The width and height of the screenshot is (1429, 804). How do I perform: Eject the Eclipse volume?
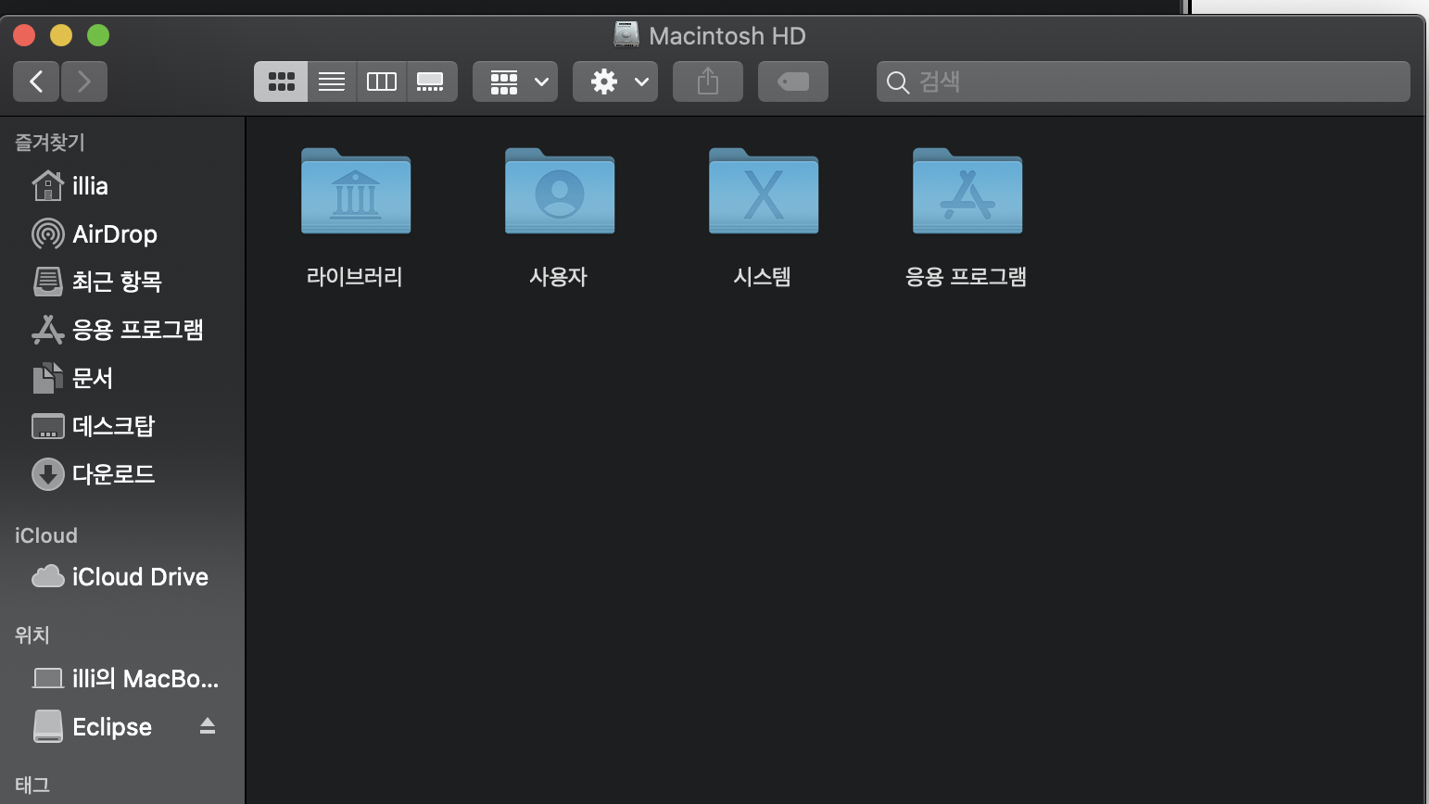click(x=208, y=726)
